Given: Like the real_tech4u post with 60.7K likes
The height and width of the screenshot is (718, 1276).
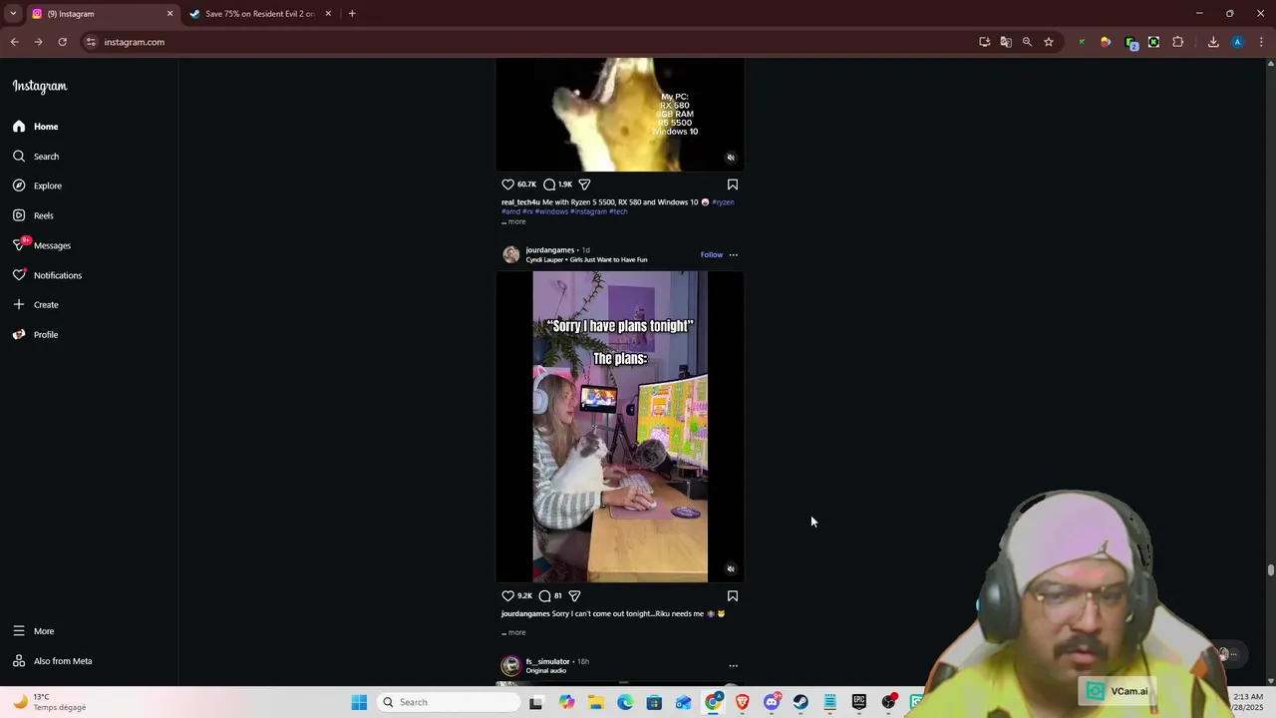Looking at the screenshot, I should click(x=508, y=184).
